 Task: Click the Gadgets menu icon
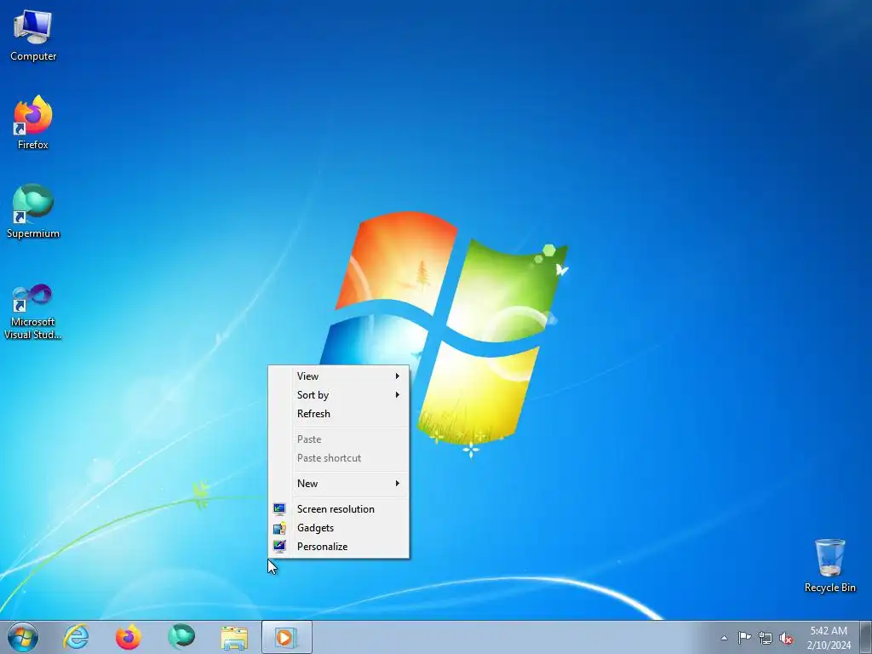click(x=279, y=528)
